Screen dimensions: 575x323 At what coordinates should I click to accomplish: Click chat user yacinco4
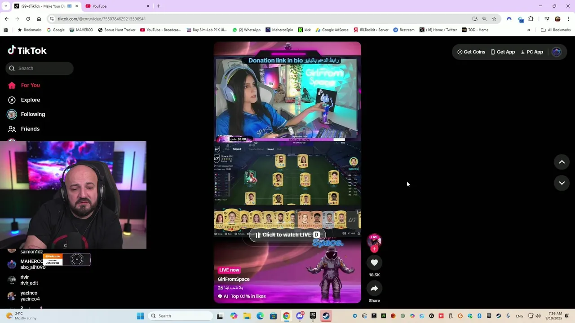(30, 299)
